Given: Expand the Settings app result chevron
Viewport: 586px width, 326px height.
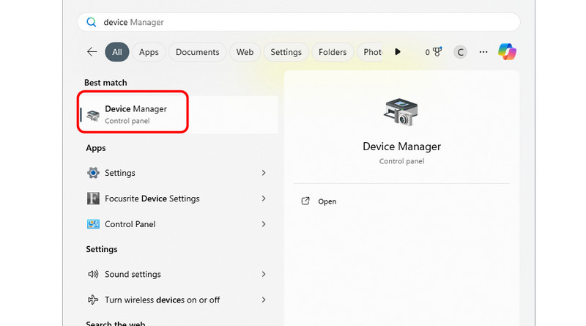Looking at the screenshot, I should point(264,173).
